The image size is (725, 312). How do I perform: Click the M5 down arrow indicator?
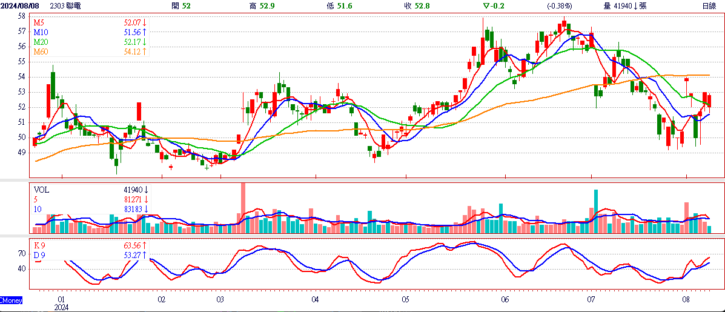coord(145,22)
